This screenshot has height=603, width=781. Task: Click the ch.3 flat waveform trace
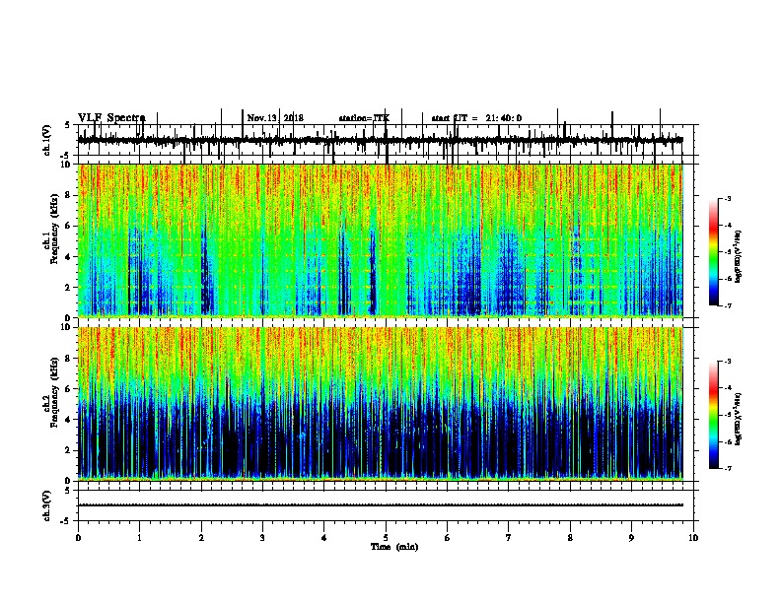click(381, 505)
